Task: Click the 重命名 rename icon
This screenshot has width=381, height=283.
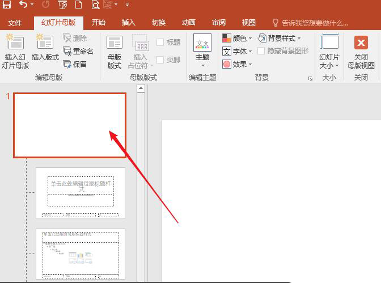Action: (x=67, y=52)
